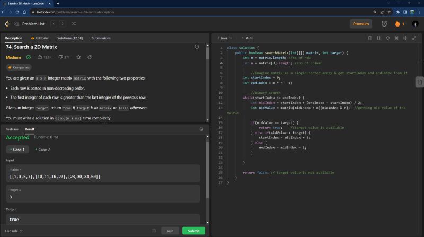Select the Case 2 test result
The height and width of the screenshot is (237, 424).
click(43, 150)
